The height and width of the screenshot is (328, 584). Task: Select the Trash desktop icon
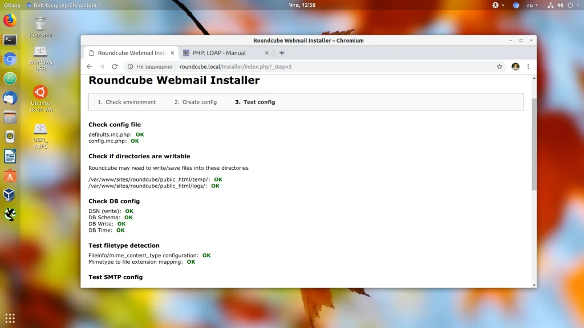point(40,27)
